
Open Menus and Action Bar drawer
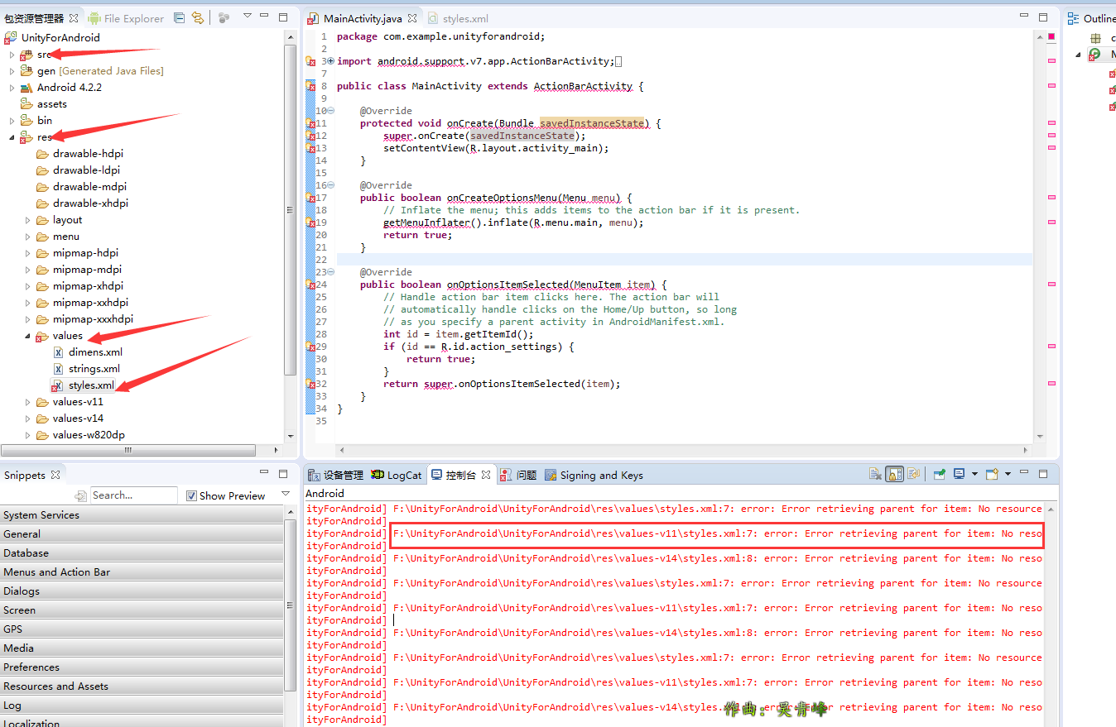click(142, 572)
